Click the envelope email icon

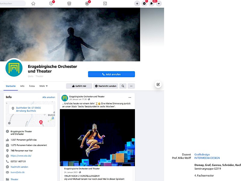pyautogui.click(x=7, y=172)
